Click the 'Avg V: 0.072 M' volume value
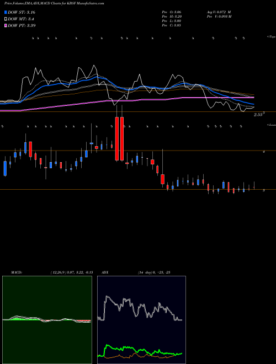The image size is (276, 364). pyautogui.click(x=219, y=12)
